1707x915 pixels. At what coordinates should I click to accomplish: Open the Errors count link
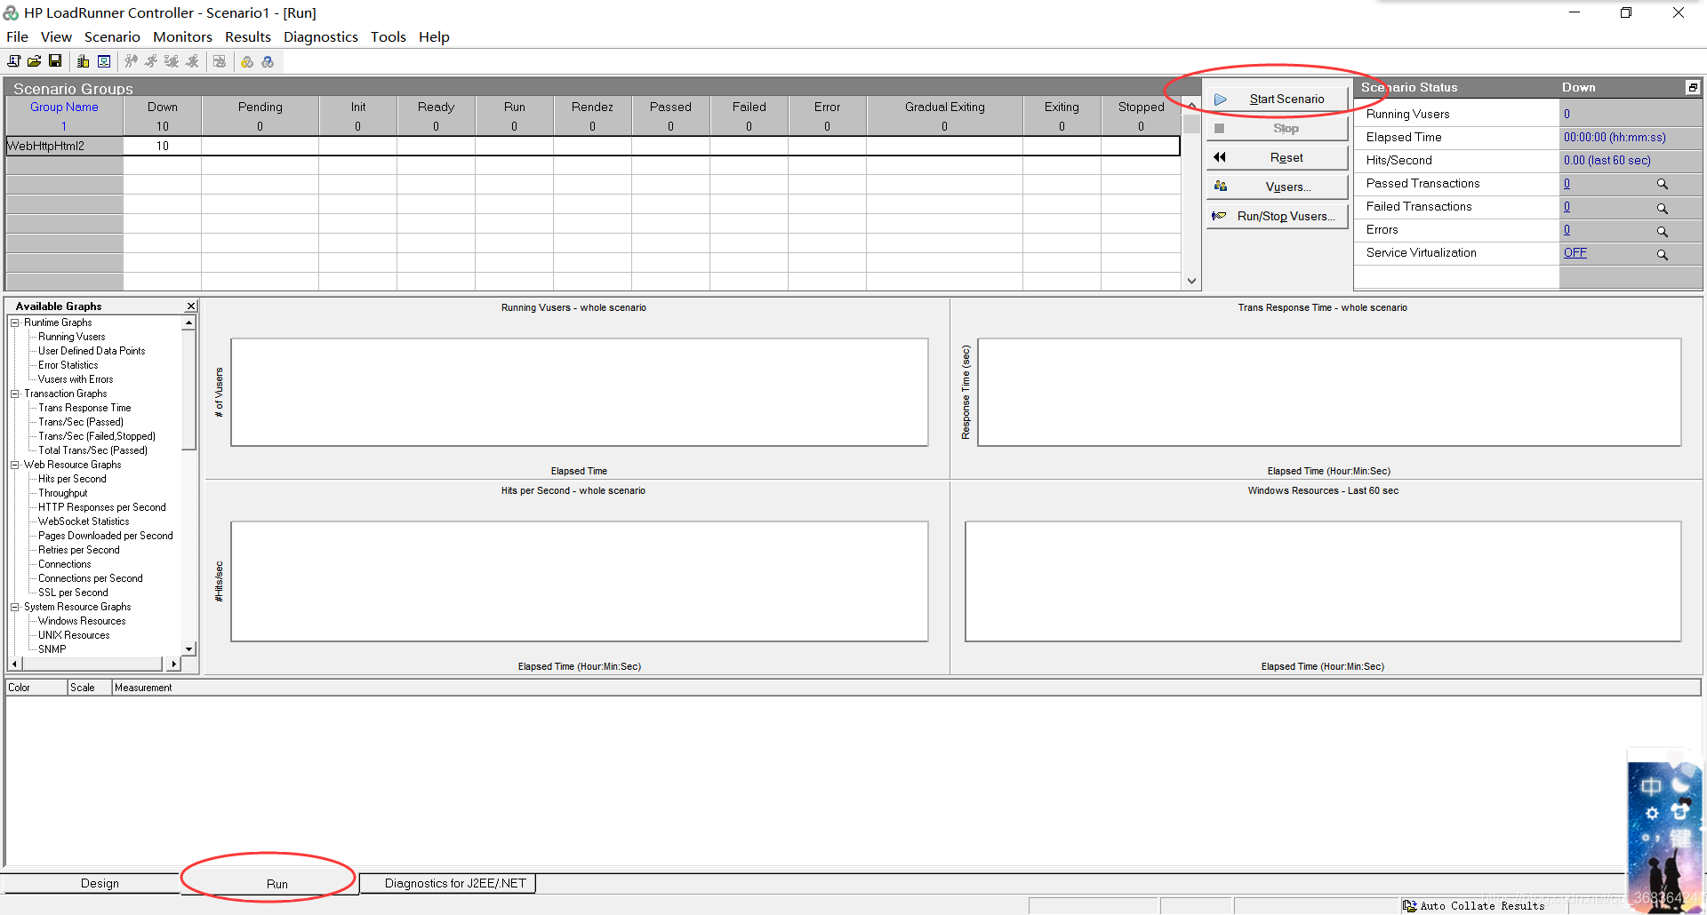tap(1567, 229)
